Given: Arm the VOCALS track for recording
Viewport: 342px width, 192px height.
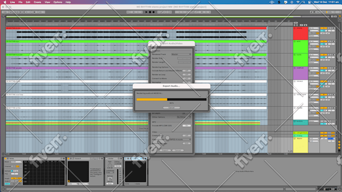Looking at the screenshot, I should pyautogui.click(x=333, y=81).
